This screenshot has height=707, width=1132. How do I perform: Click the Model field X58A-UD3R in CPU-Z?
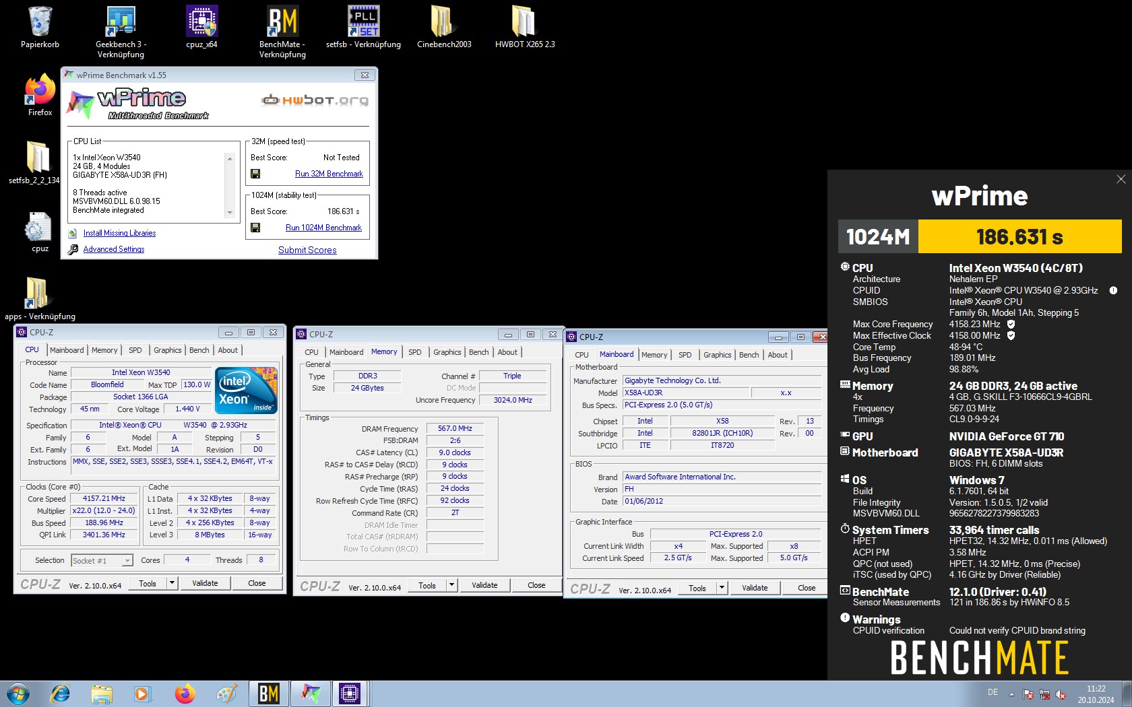[685, 393]
